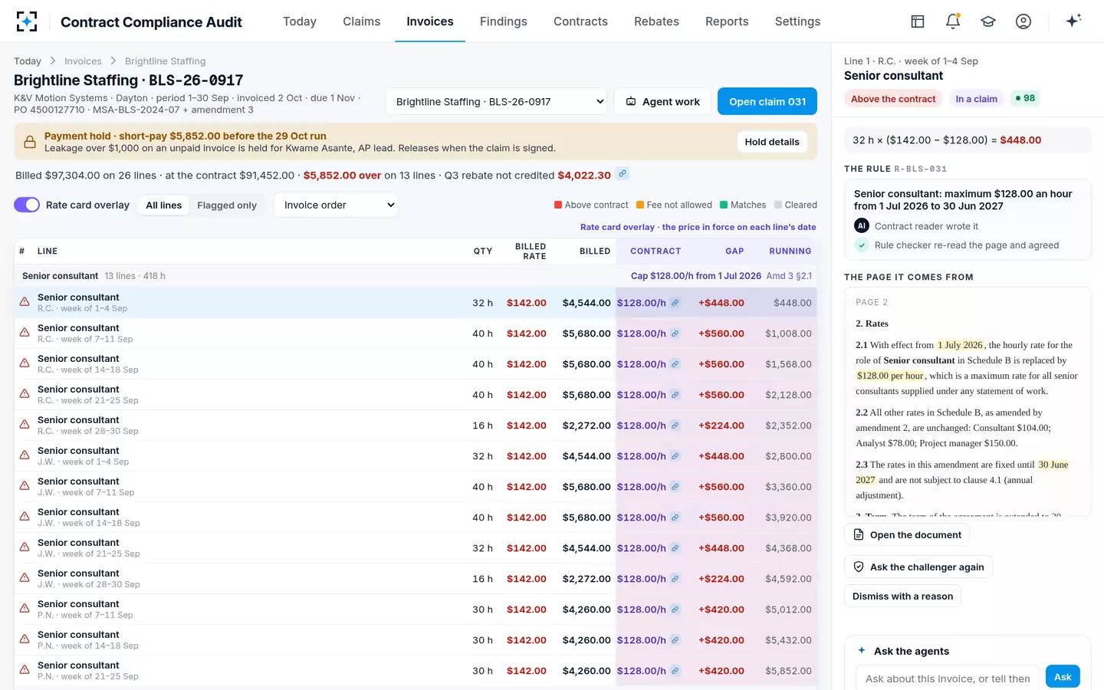Click the Open claim 031 button
The height and width of the screenshot is (690, 1104).
click(x=767, y=101)
